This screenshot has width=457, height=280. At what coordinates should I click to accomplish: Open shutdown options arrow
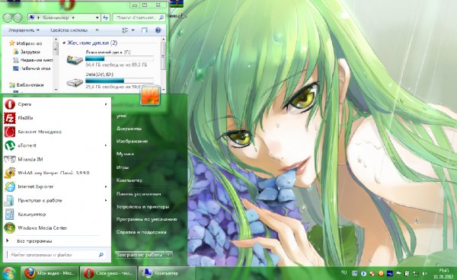click(x=169, y=255)
